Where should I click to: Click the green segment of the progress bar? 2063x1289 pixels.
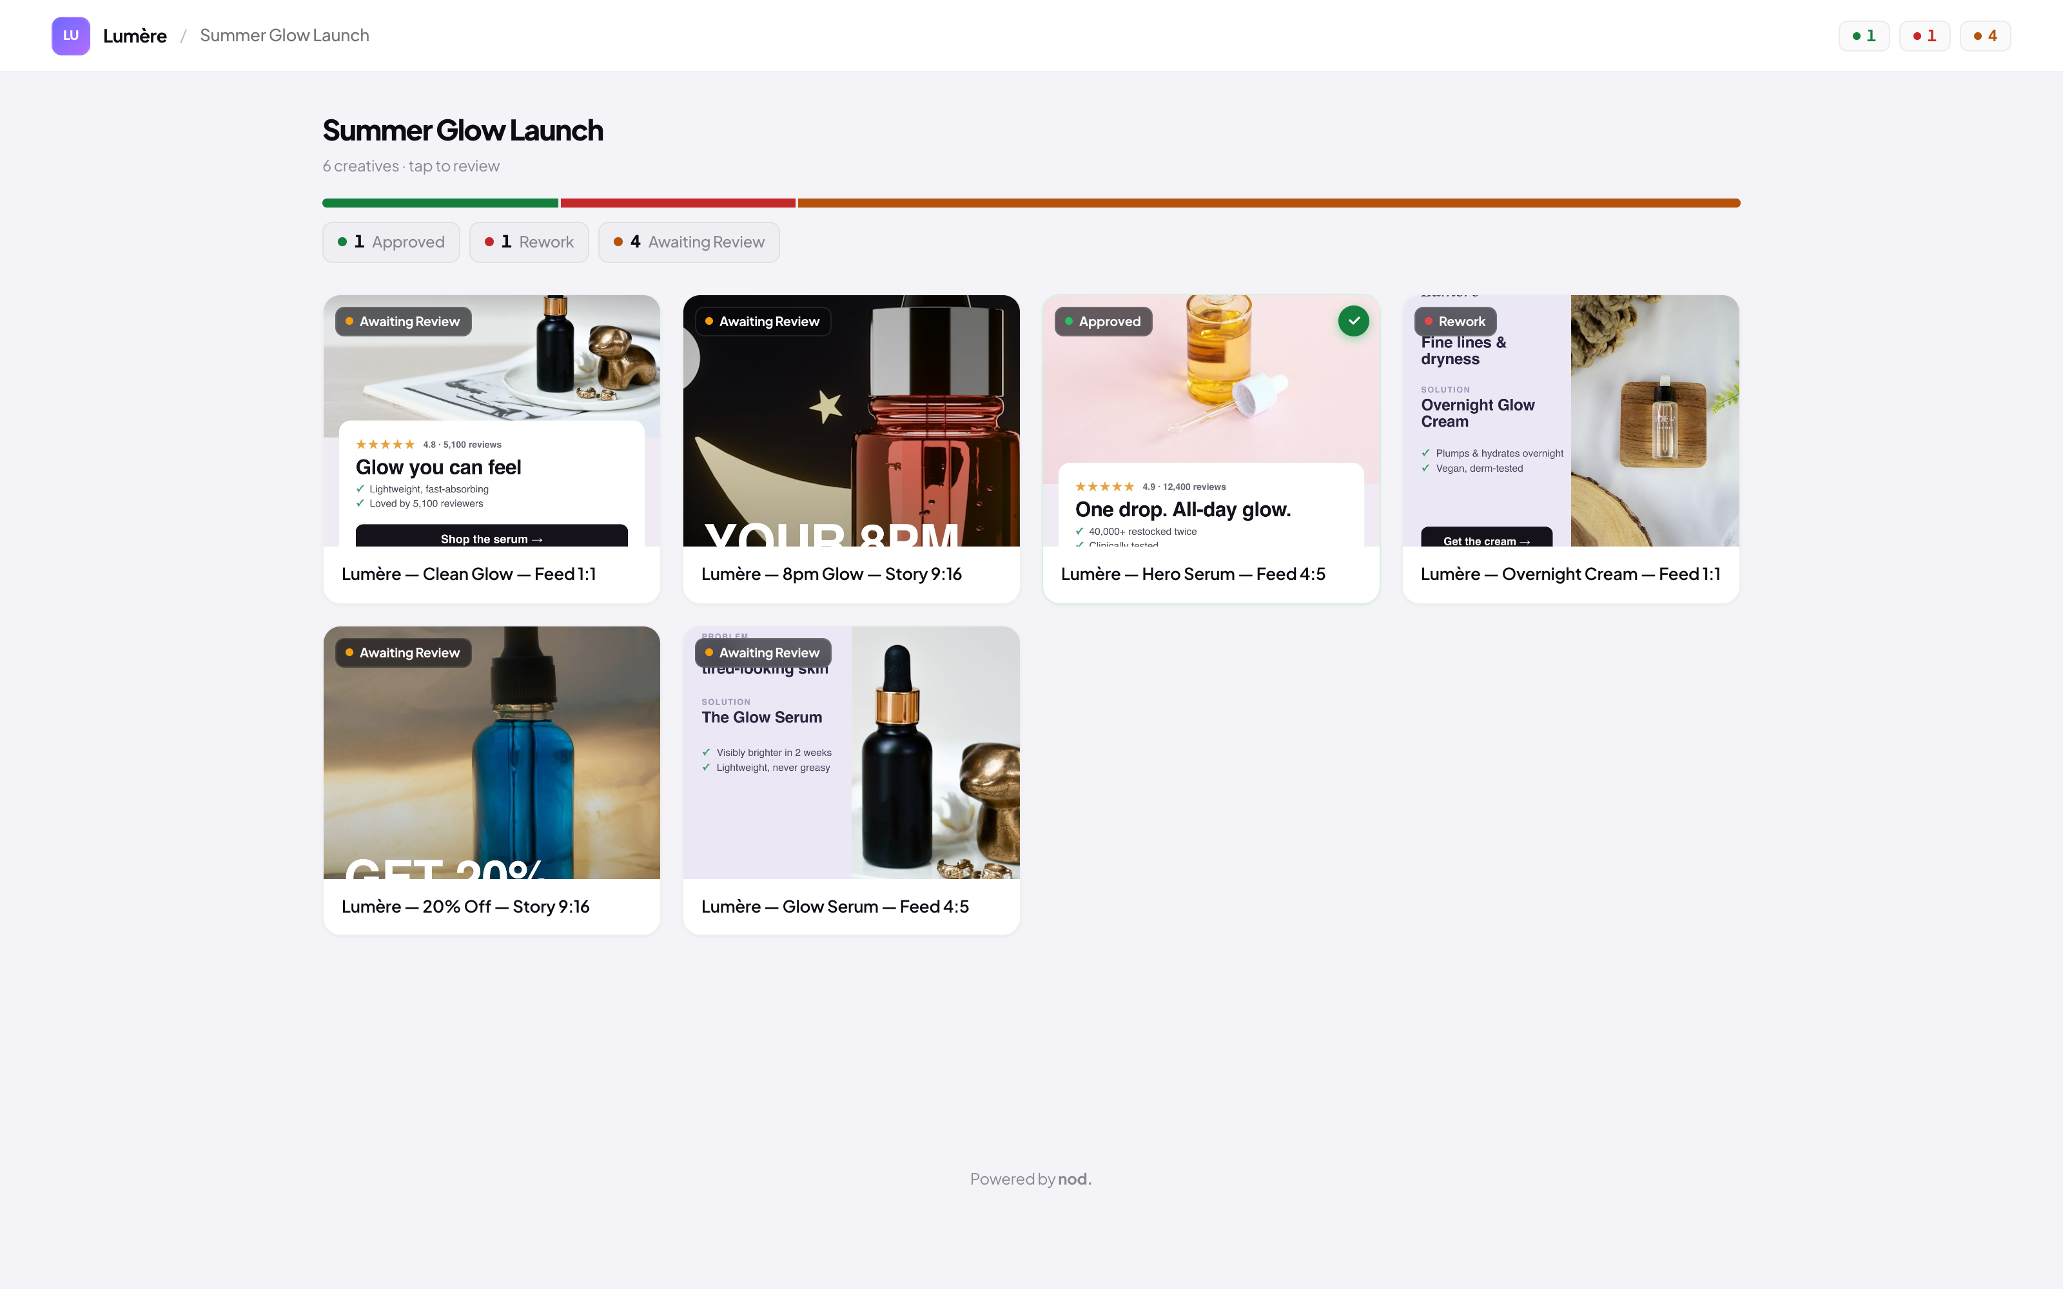440,203
